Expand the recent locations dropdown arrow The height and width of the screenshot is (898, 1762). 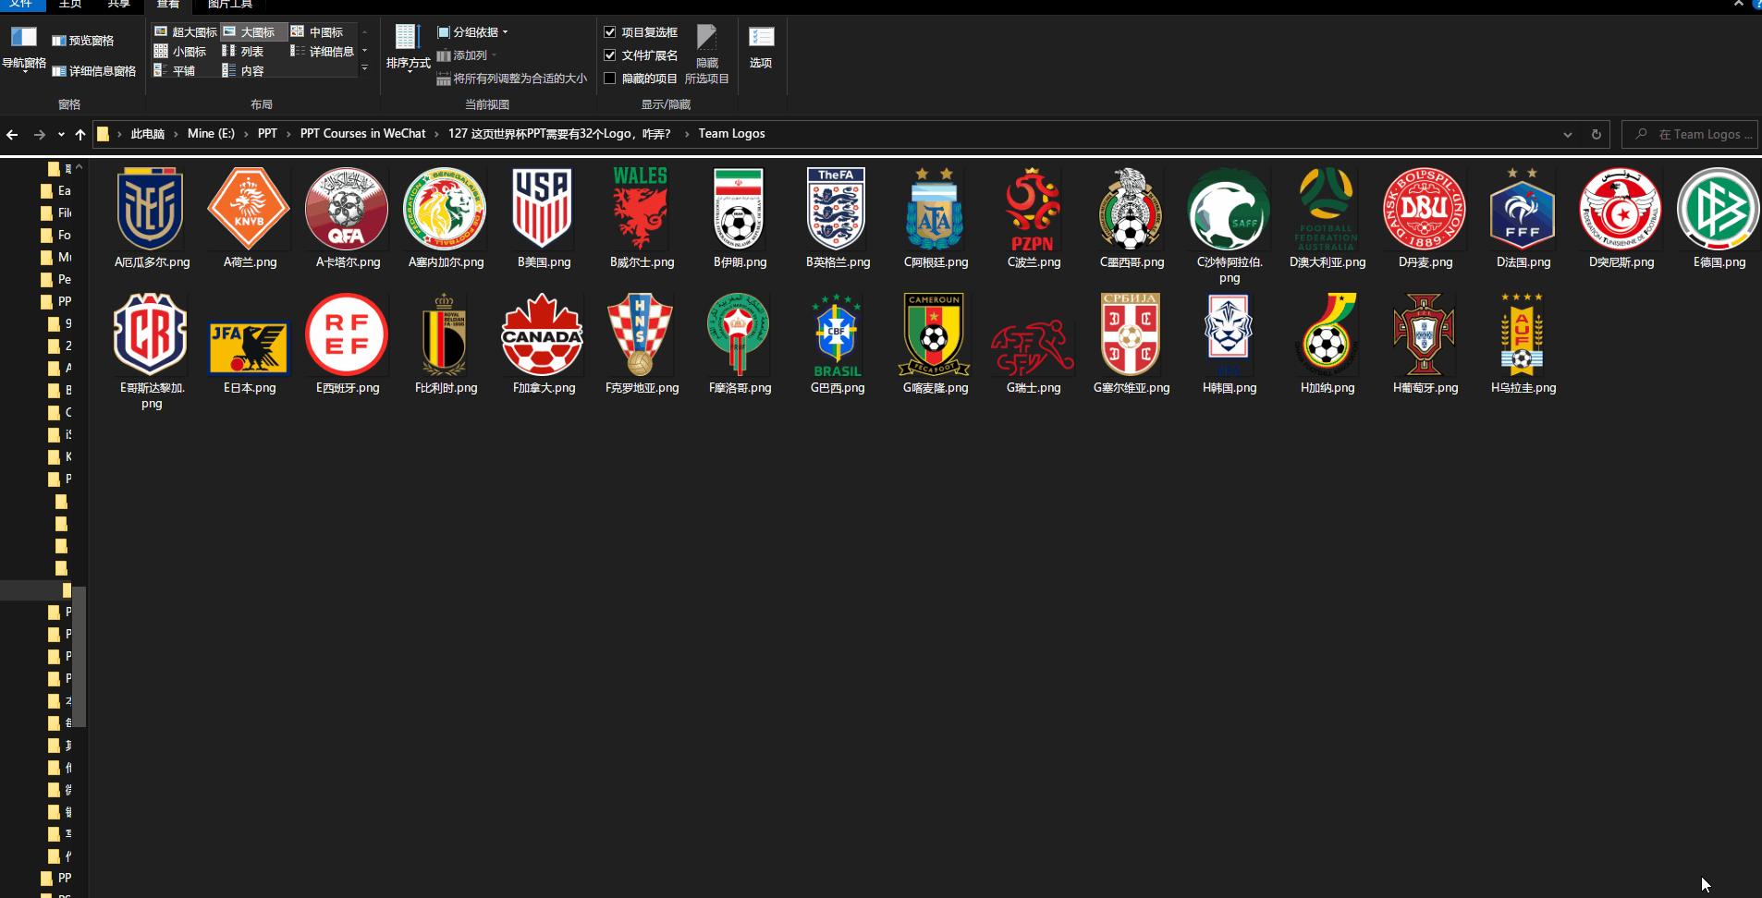click(61, 134)
